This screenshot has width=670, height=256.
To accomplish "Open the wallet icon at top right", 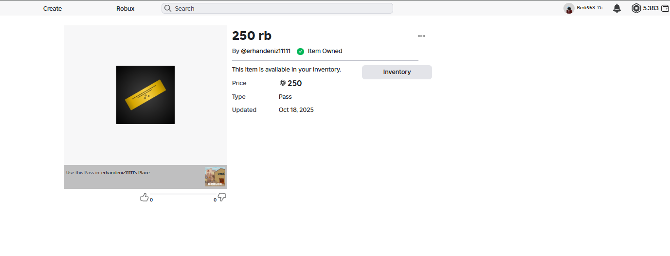I will (x=665, y=8).
